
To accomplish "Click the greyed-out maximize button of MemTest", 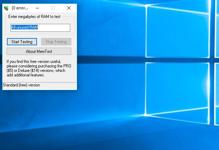I will point(53,8).
